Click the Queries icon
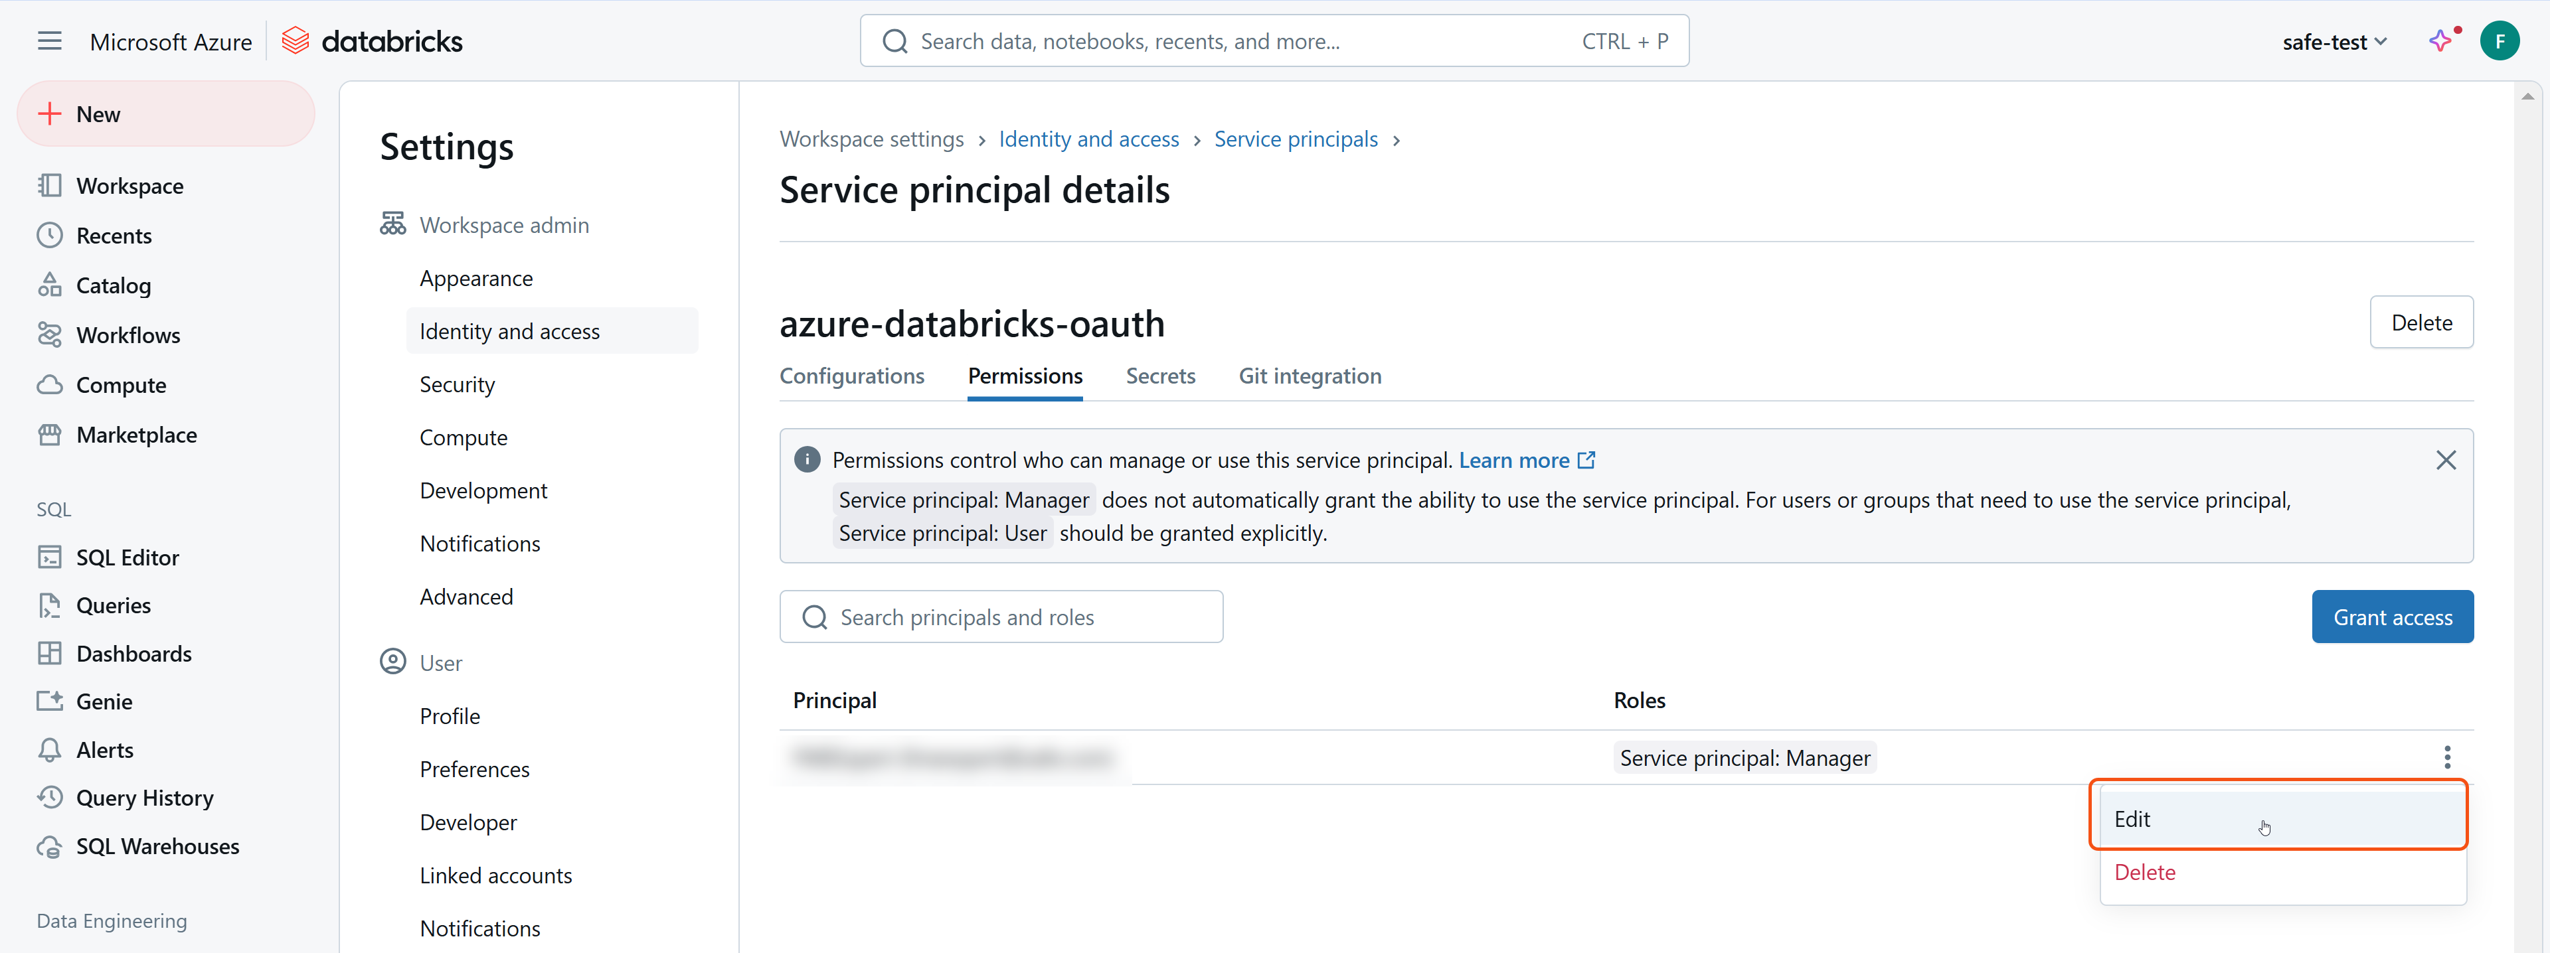 50,606
